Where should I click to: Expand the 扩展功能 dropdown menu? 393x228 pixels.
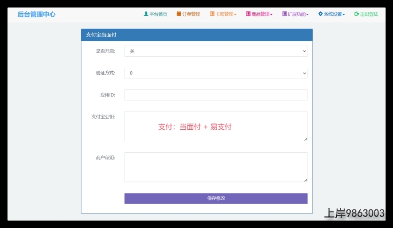(x=295, y=14)
